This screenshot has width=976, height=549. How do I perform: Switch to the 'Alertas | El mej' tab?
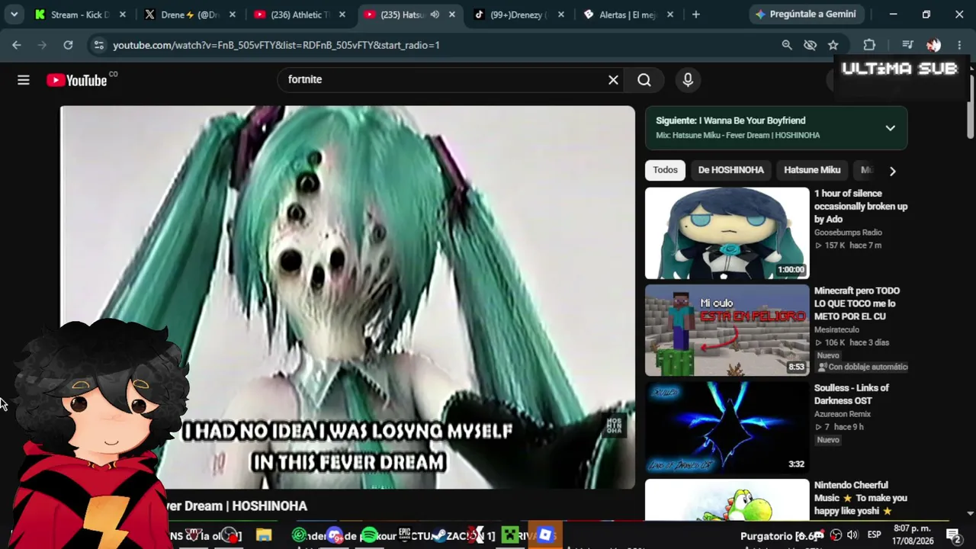coord(629,14)
